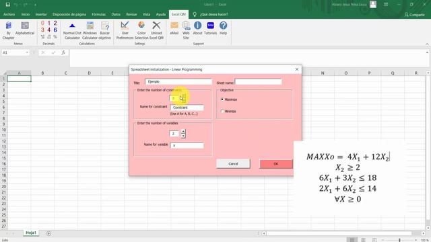Image resolution: width=431 pixels, height=242 pixels.
Task: Open the Alphabetical menu
Action: [x=25, y=28]
